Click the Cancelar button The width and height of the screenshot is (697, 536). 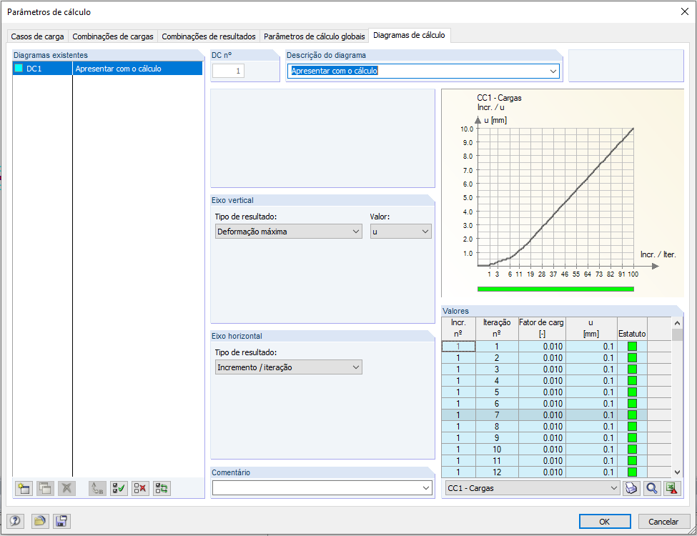pyautogui.click(x=663, y=521)
